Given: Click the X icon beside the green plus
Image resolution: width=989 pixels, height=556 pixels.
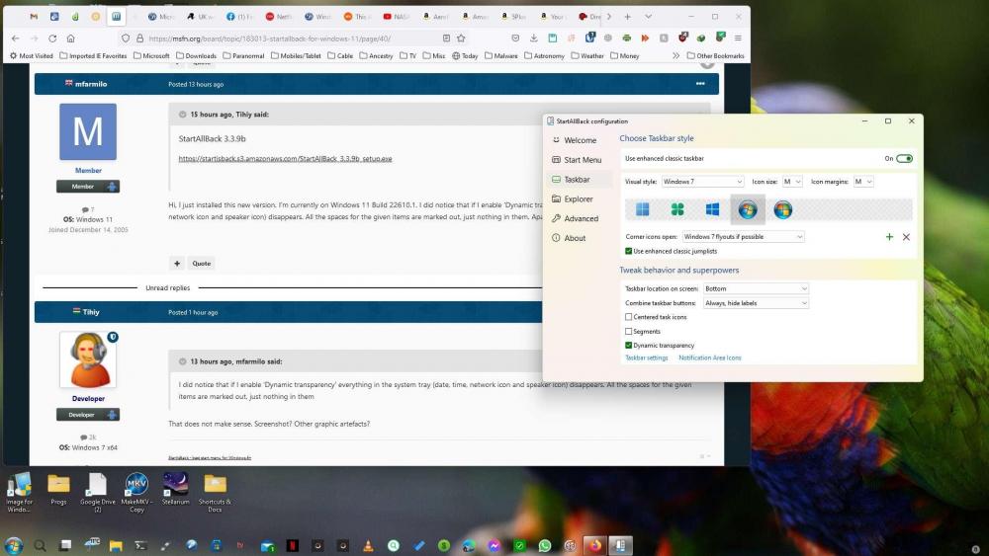Looking at the screenshot, I should coord(906,237).
